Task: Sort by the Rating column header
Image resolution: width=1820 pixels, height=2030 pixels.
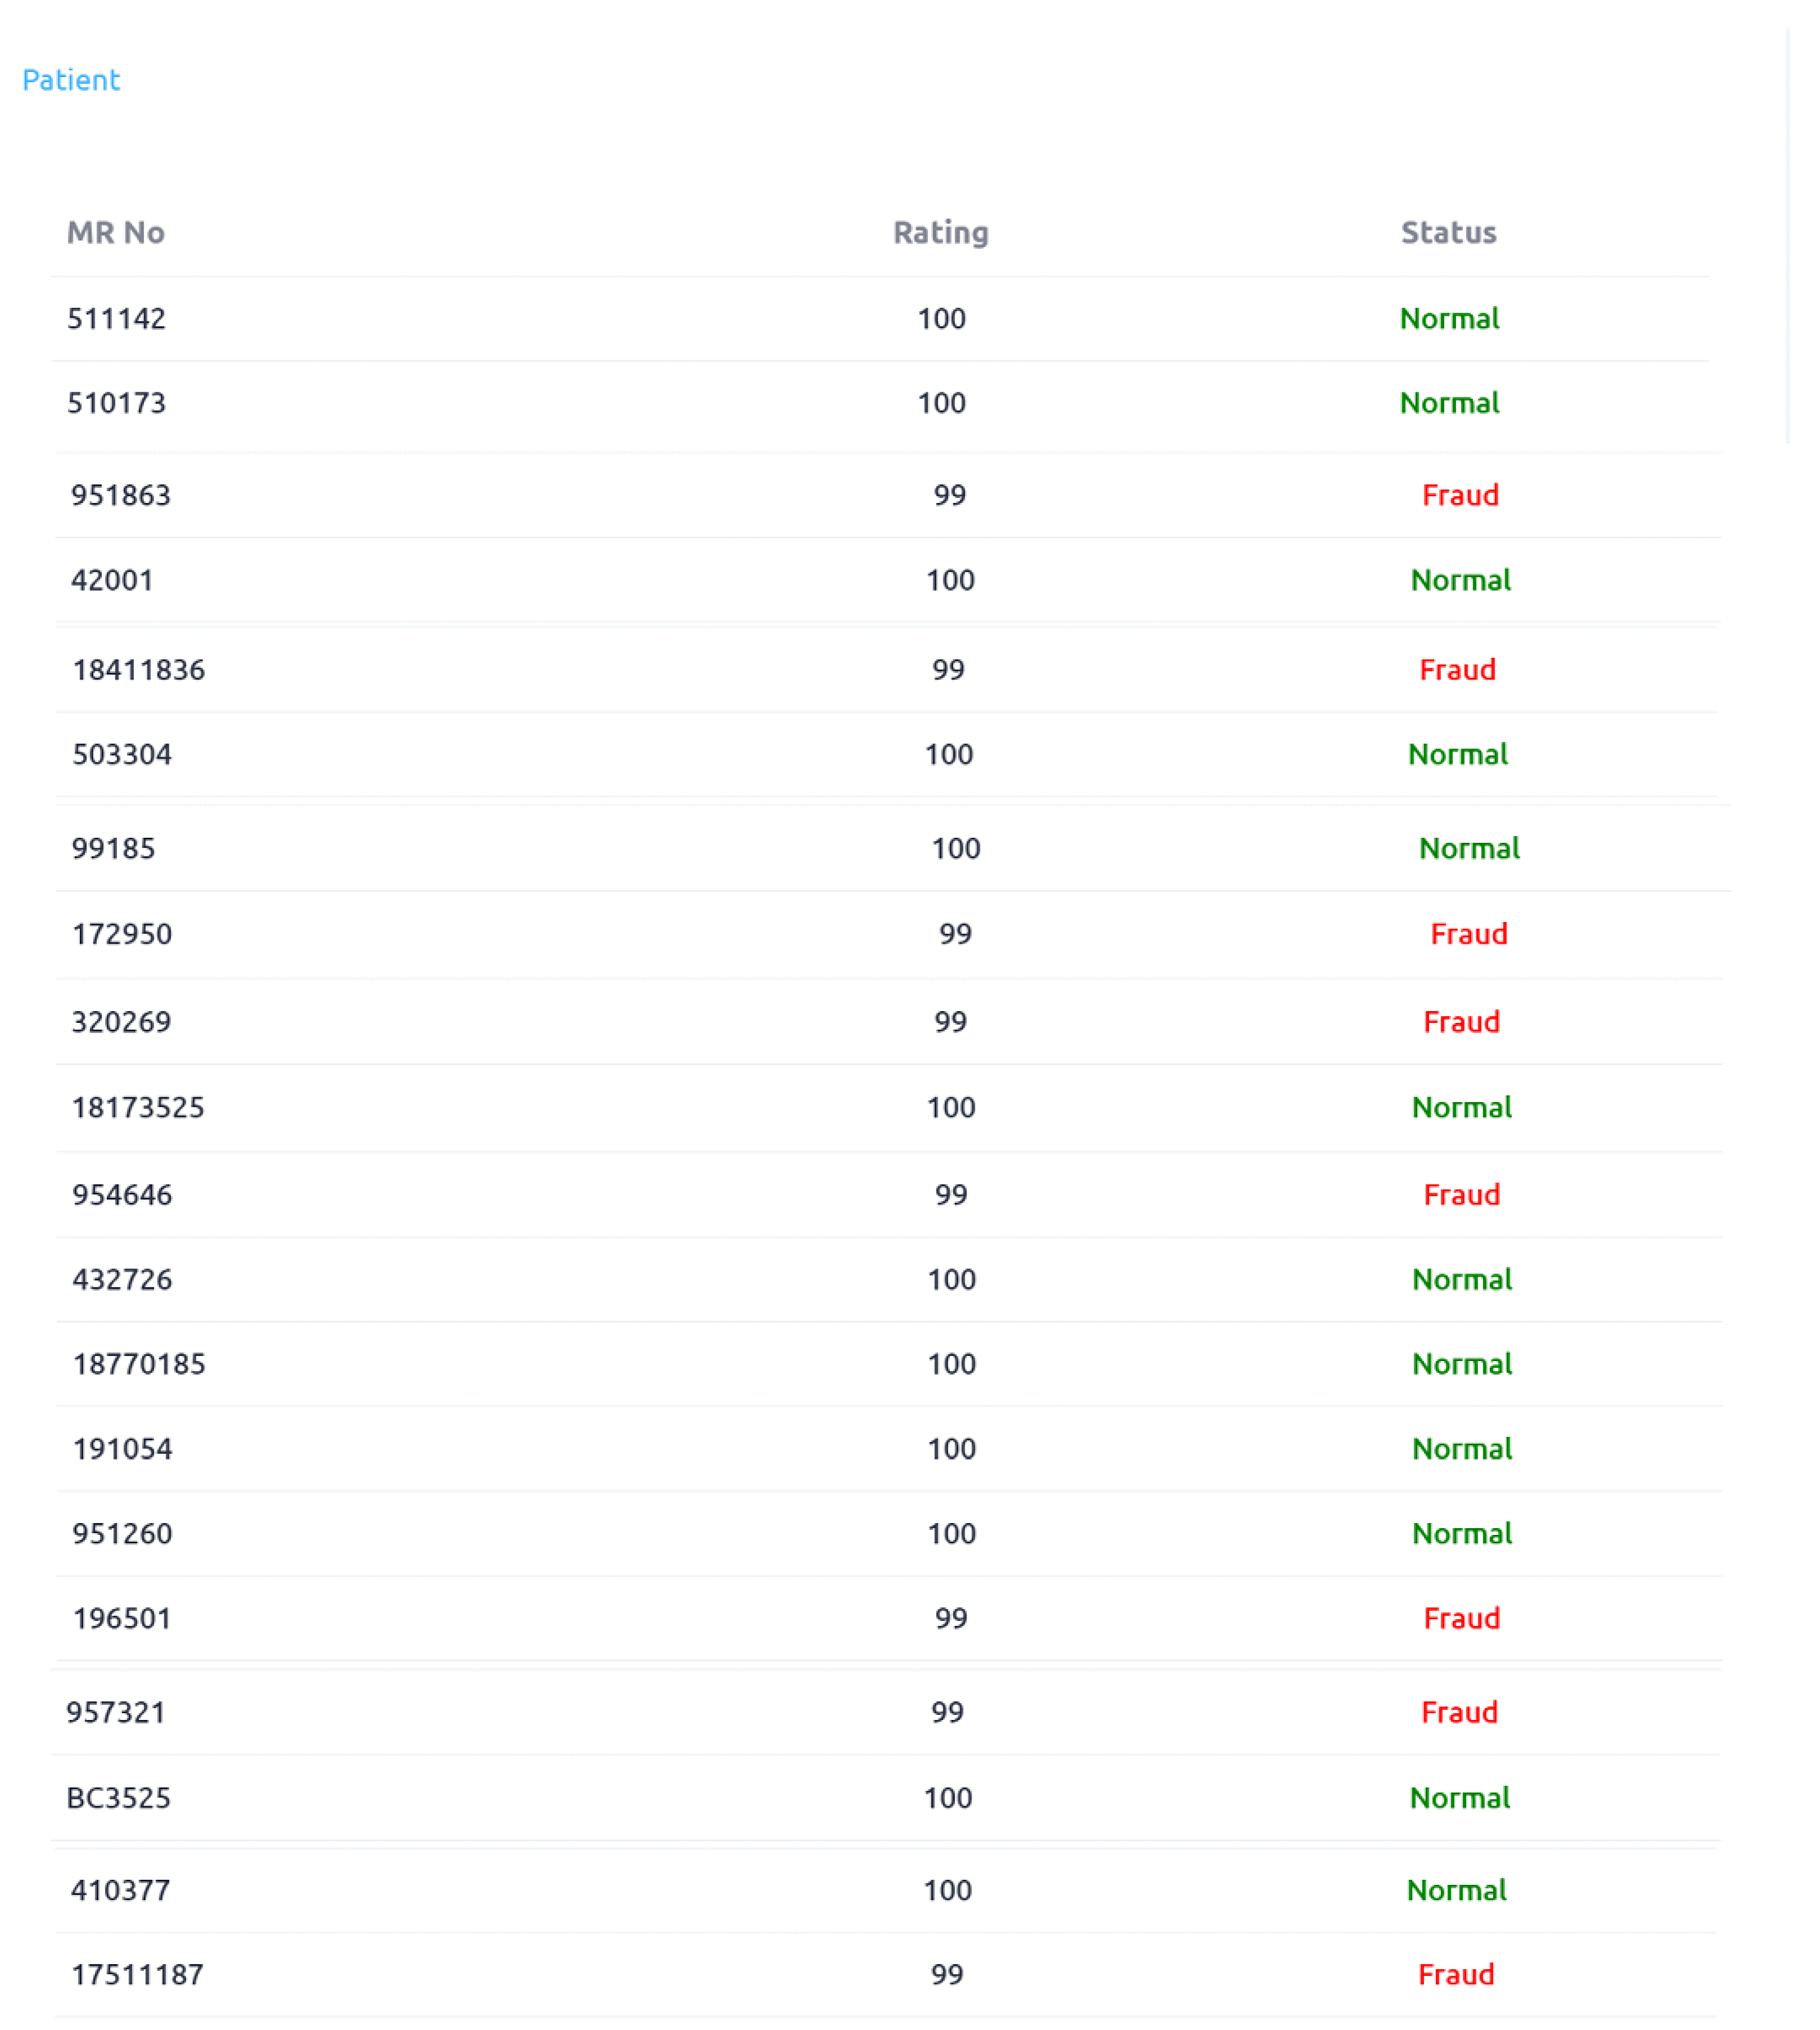Action: (940, 233)
